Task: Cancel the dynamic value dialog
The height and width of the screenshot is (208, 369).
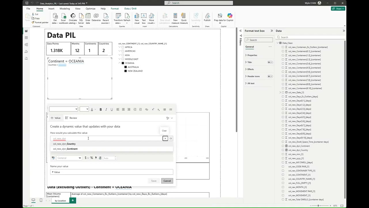Action: [x=167, y=181]
